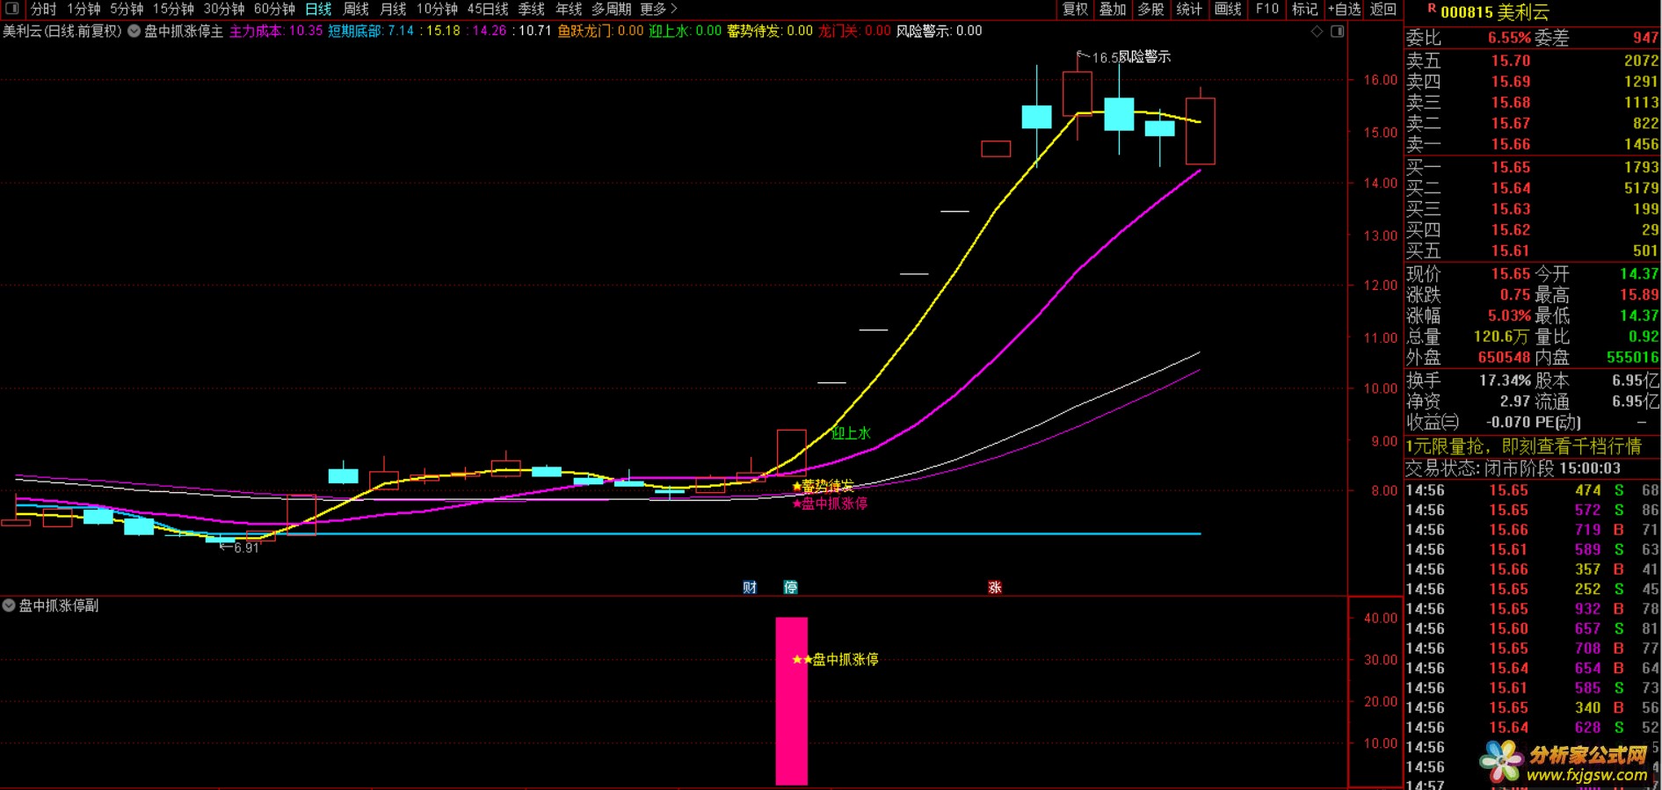
Task: Click the pink 盘中抓涨停 signal bar
Action: pos(791,700)
